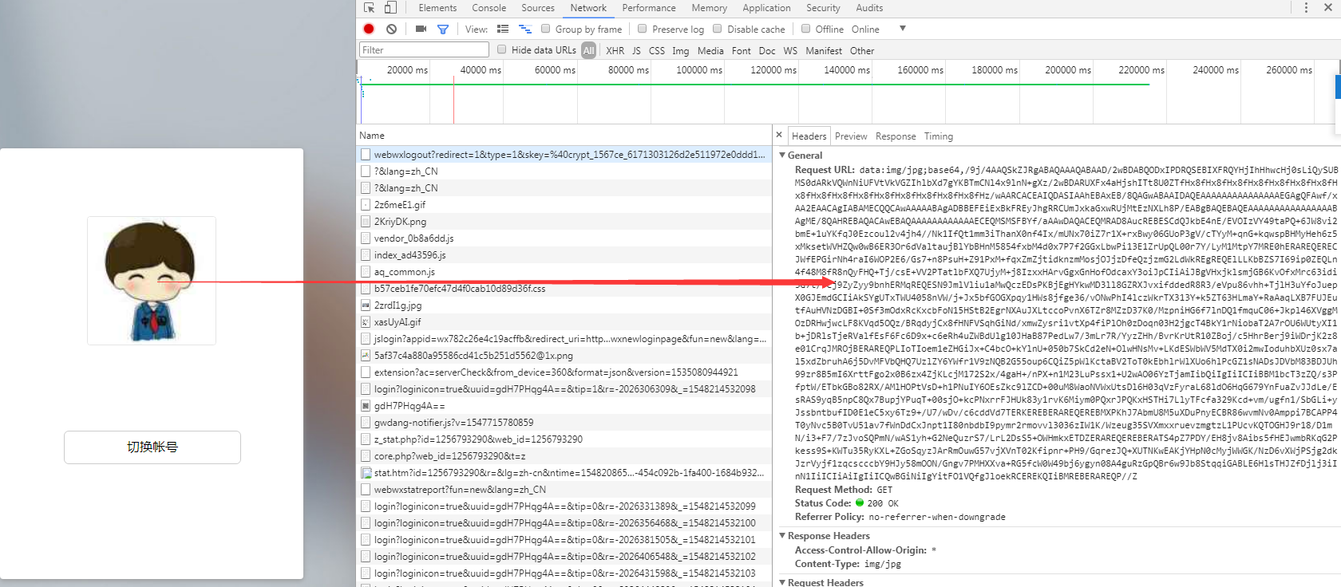Toggle the filter funnel icon
The image size is (1341, 587).
(x=443, y=30)
